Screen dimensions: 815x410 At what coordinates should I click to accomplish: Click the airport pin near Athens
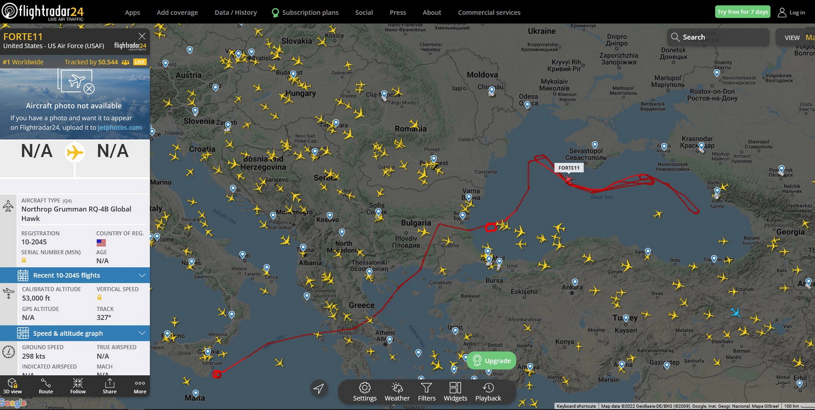coord(389,340)
